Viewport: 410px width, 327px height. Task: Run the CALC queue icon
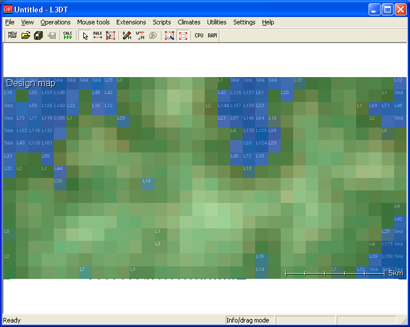point(68,35)
